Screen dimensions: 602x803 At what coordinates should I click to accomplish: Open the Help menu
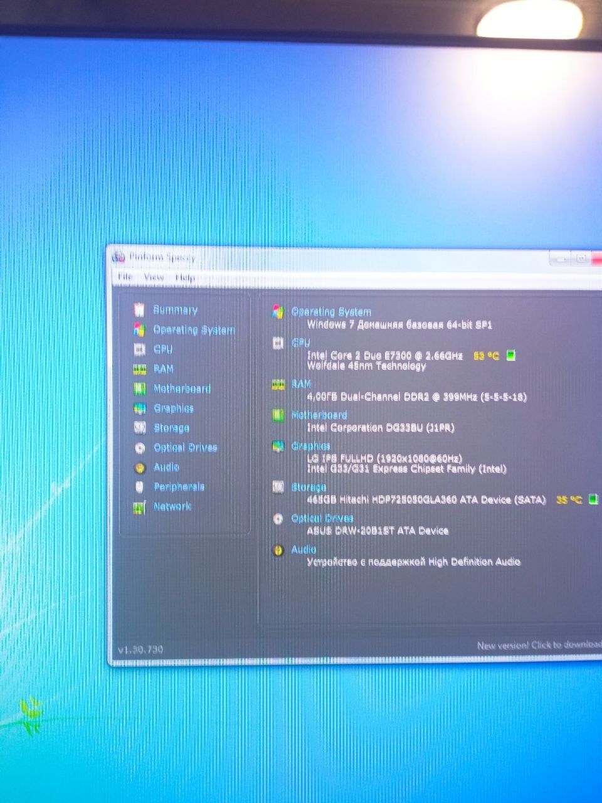coord(185,277)
